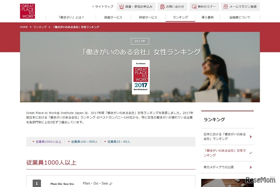Click the checkmark beside 「働きがいのある会社」女性ランキング

251,153
